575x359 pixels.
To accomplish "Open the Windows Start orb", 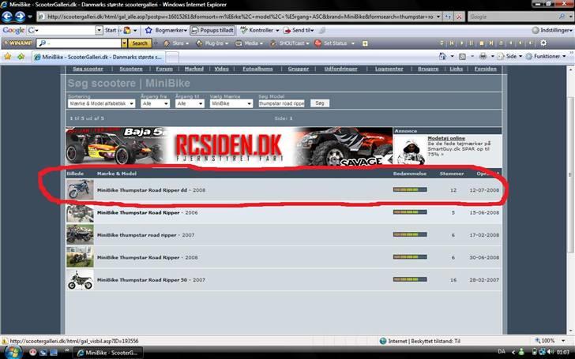I will pos(12,353).
